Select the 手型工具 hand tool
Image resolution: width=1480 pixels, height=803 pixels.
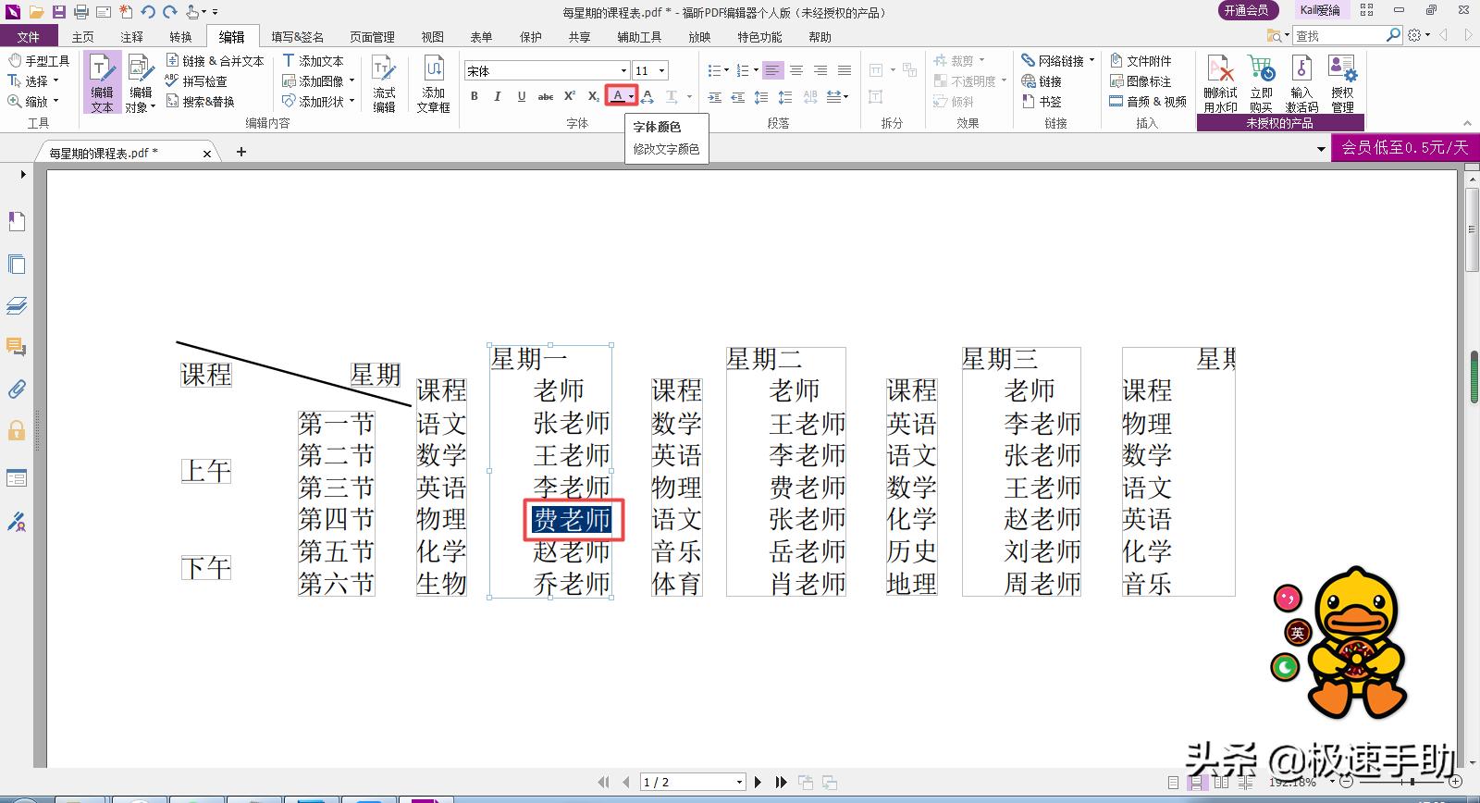(x=39, y=60)
